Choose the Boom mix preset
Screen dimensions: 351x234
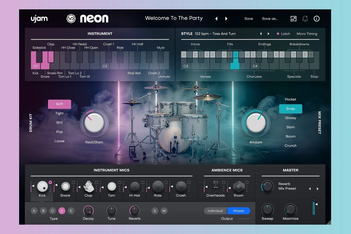click(x=290, y=136)
